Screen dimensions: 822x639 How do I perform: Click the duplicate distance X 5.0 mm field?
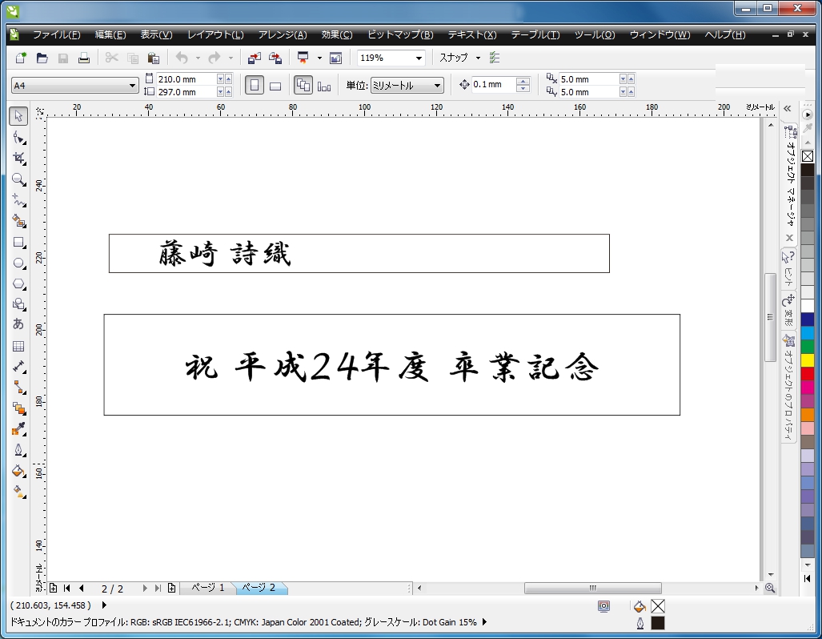(589, 78)
